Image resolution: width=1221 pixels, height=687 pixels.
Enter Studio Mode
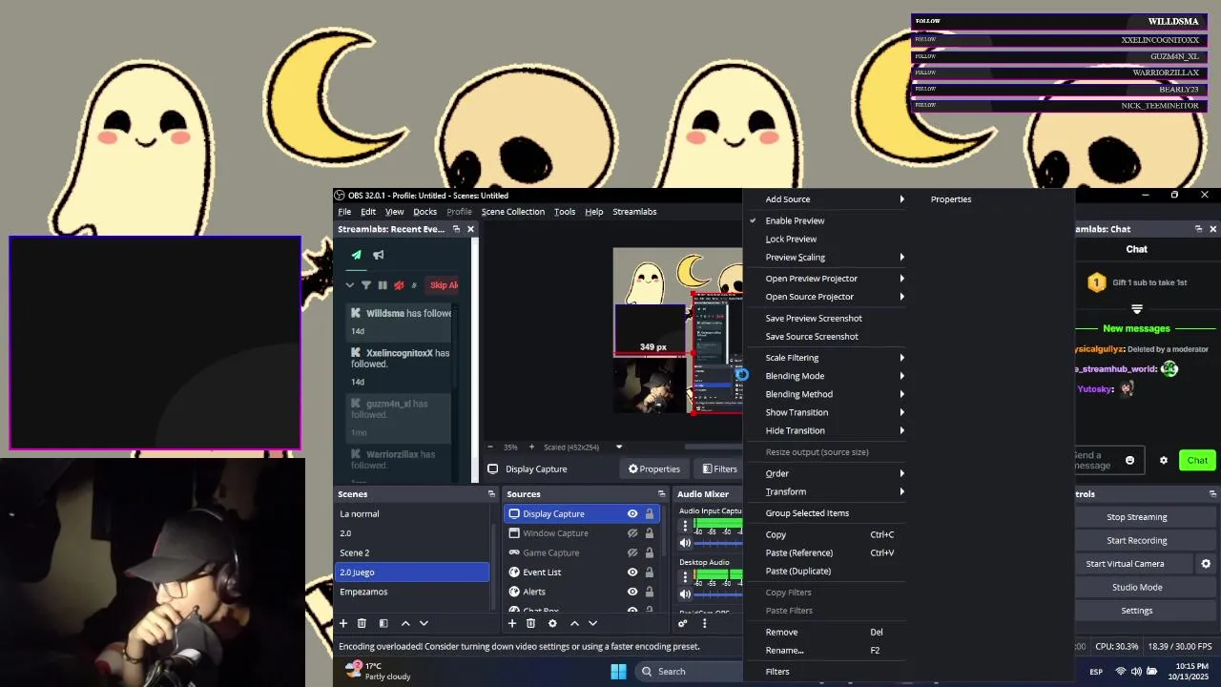(x=1137, y=587)
